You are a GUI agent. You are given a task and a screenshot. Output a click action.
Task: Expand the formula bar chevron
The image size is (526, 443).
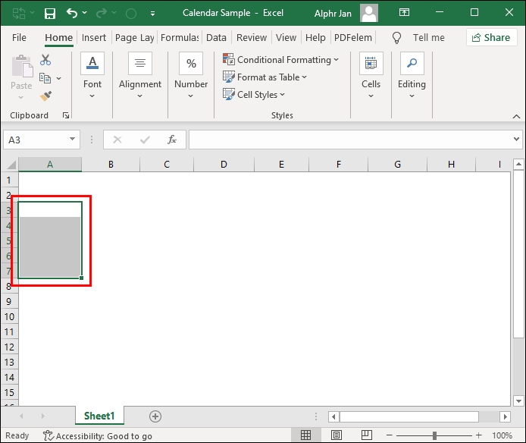point(516,139)
